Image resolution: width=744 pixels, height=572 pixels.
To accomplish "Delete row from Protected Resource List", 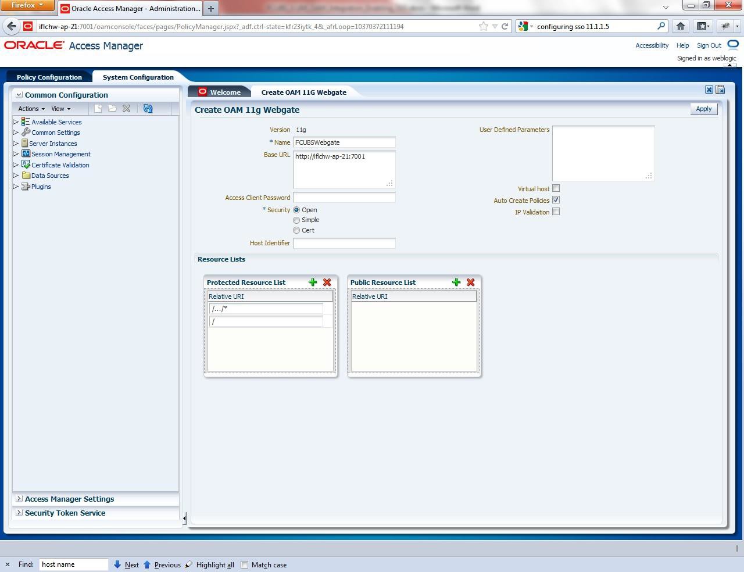I will (x=327, y=282).
